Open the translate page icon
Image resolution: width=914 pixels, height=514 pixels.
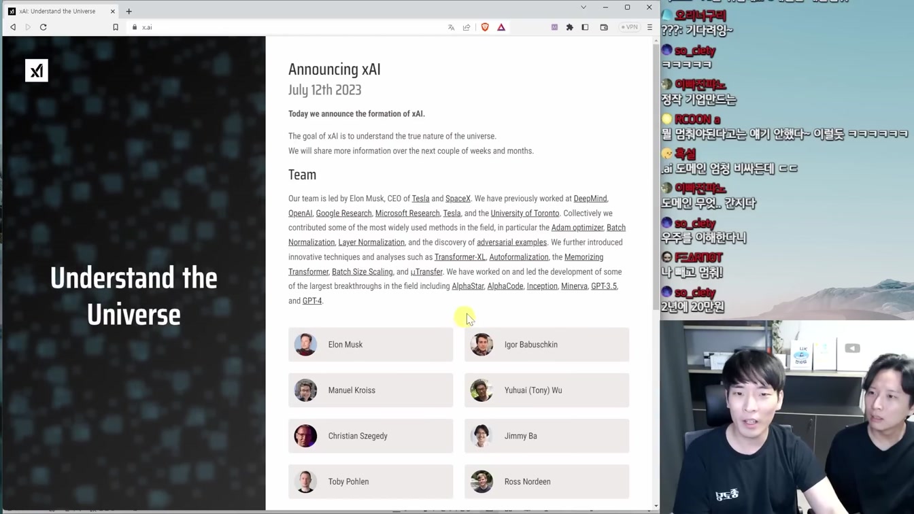tap(451, 27)
